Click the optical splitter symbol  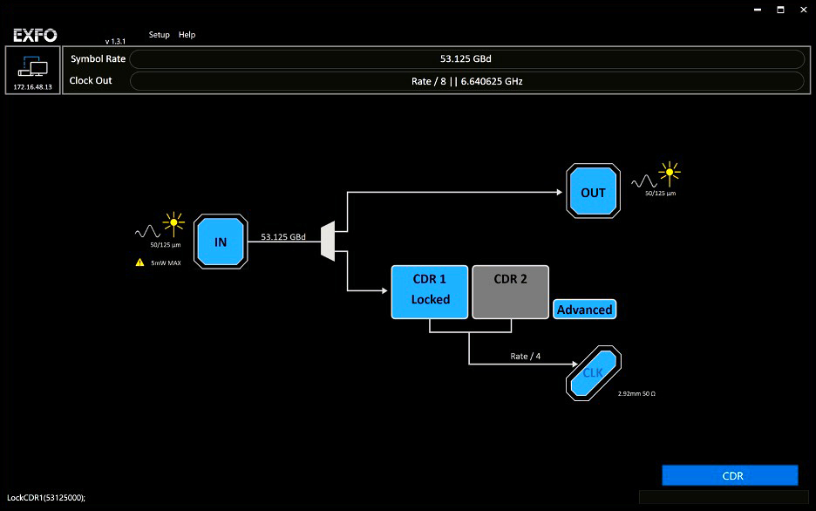tap(328, 241)
